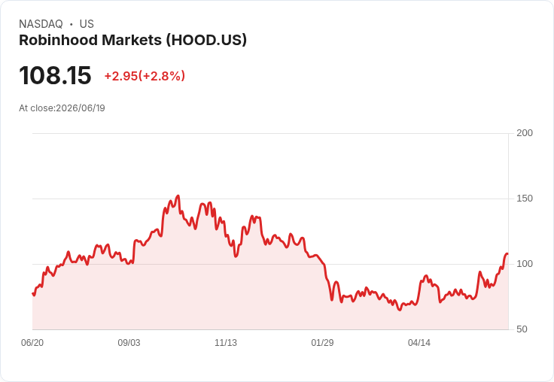Click the 09/03 x-axis date label
This screenshot has width=554, height=382.
(x=129, y=342)
